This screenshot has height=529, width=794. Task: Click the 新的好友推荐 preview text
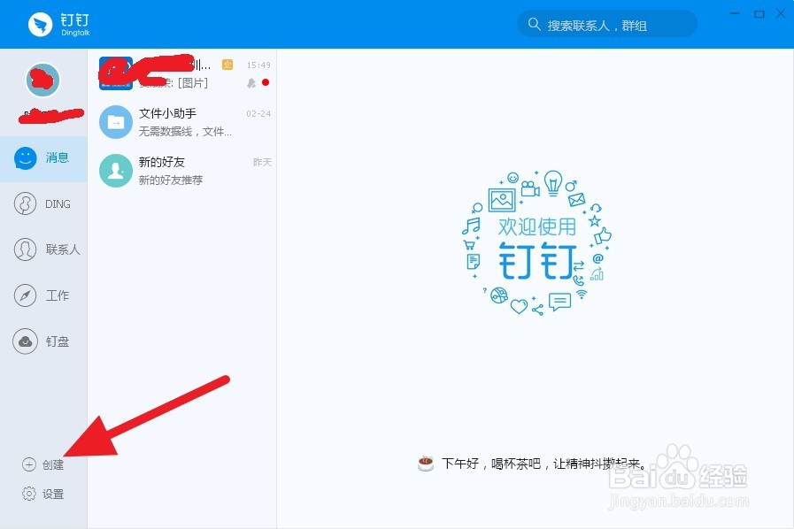[171, 180]
